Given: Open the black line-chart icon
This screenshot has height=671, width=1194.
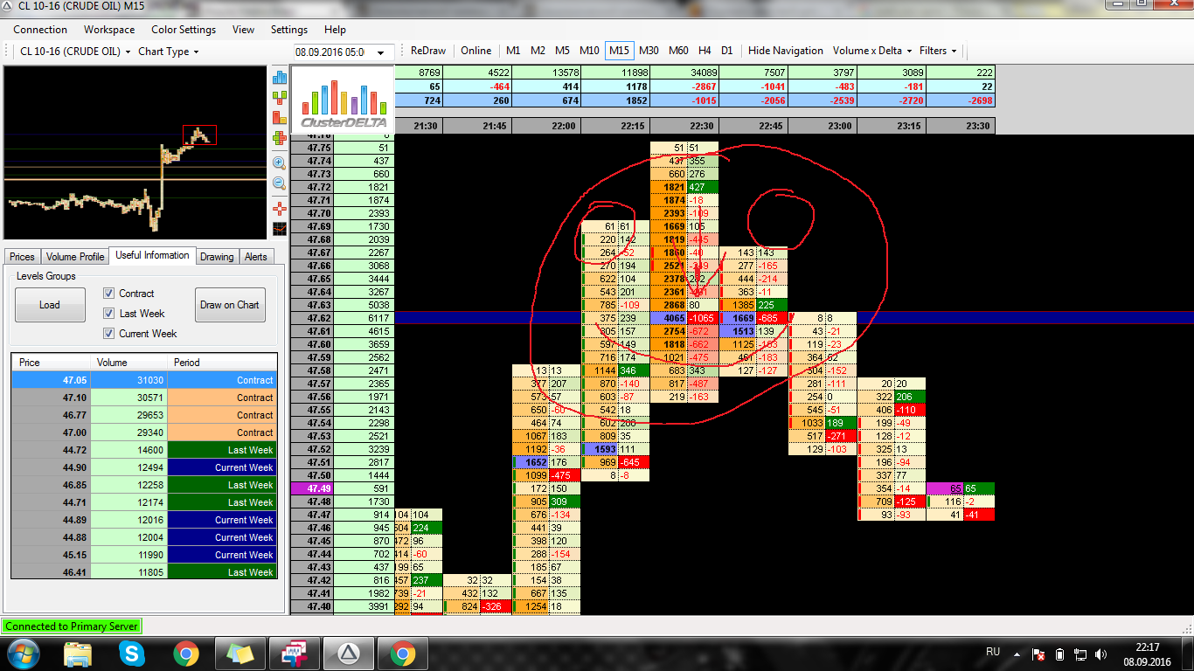Looking at the screenshot, I should pyautogui.click(x=280, y=229).
